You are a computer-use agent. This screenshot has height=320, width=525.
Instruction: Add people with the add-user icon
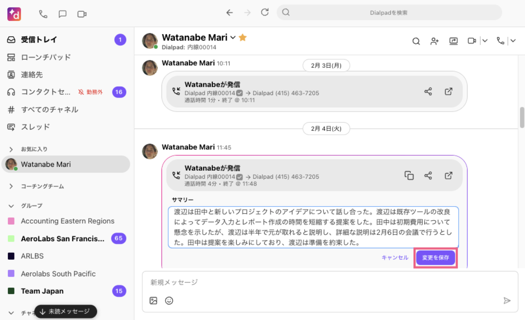(x=435, y=41)
